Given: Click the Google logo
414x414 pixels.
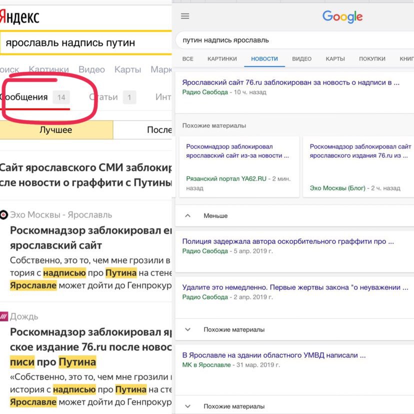Looking at the screenshot, I should click(x=342, y=17).
